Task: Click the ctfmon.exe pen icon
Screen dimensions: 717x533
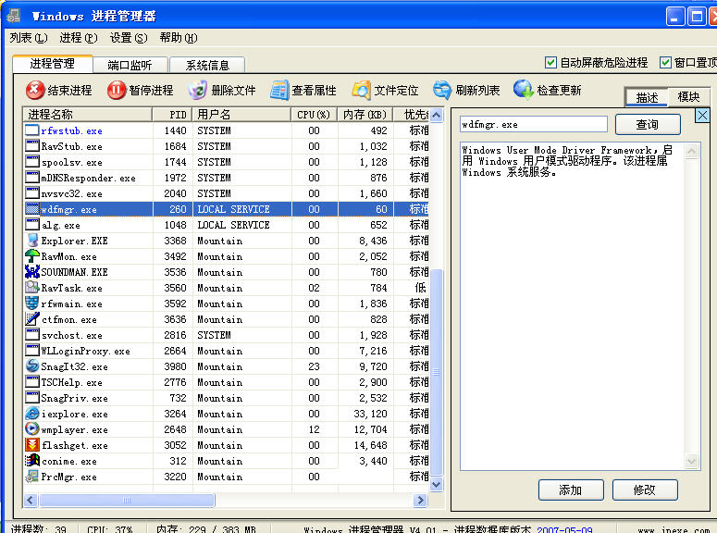Action: click(32, 319)
